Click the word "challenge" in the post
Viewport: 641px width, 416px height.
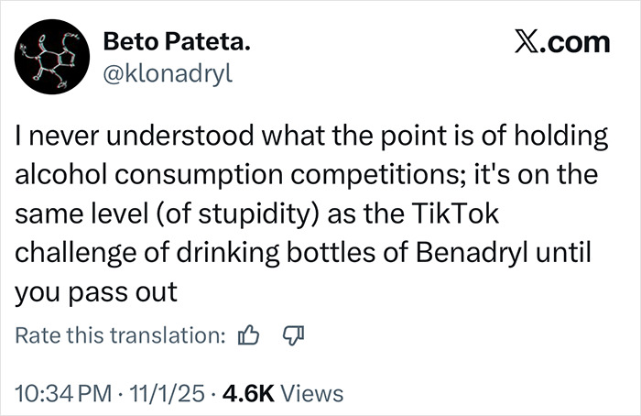point(67,251)
